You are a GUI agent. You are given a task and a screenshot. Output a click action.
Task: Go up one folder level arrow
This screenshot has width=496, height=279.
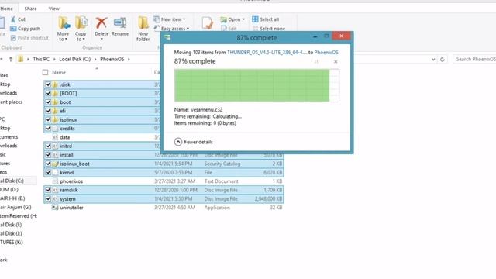pyautogui.click(x=11, y=59)
